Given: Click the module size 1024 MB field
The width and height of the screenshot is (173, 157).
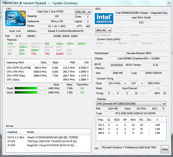Looking at the screenshot, I should pos(113,108).
